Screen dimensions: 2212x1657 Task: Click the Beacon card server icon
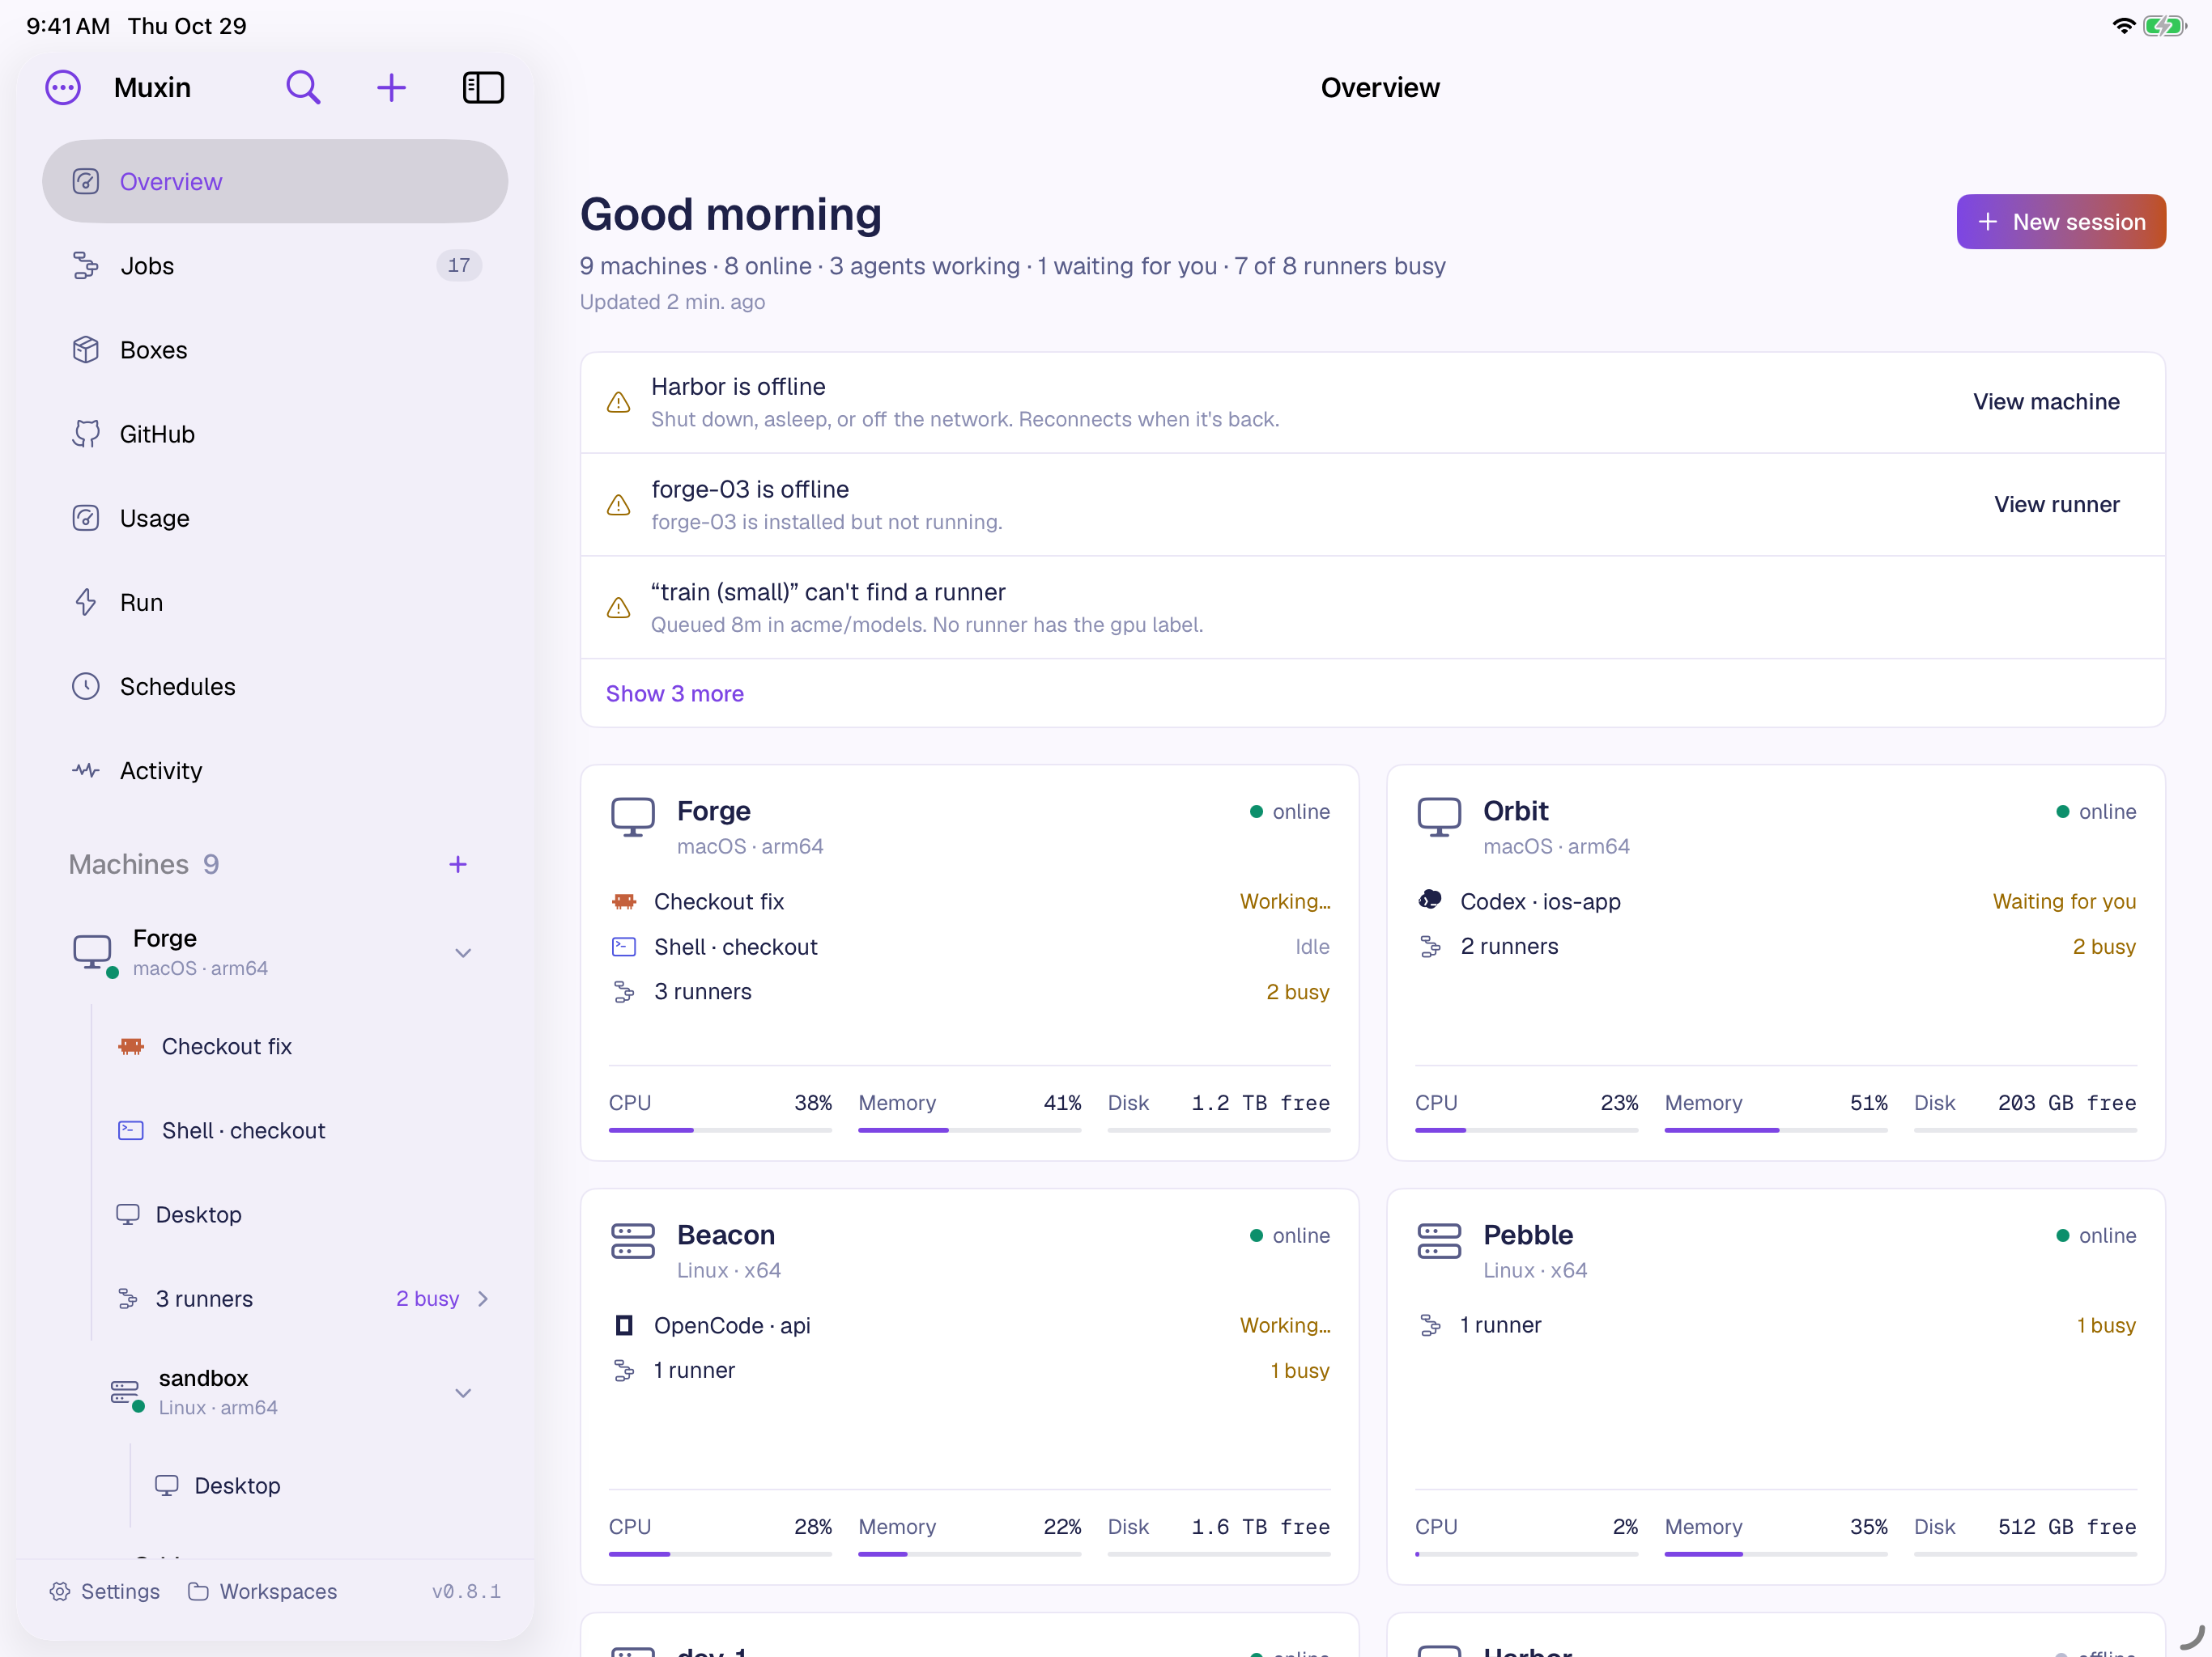[633, 1241]
